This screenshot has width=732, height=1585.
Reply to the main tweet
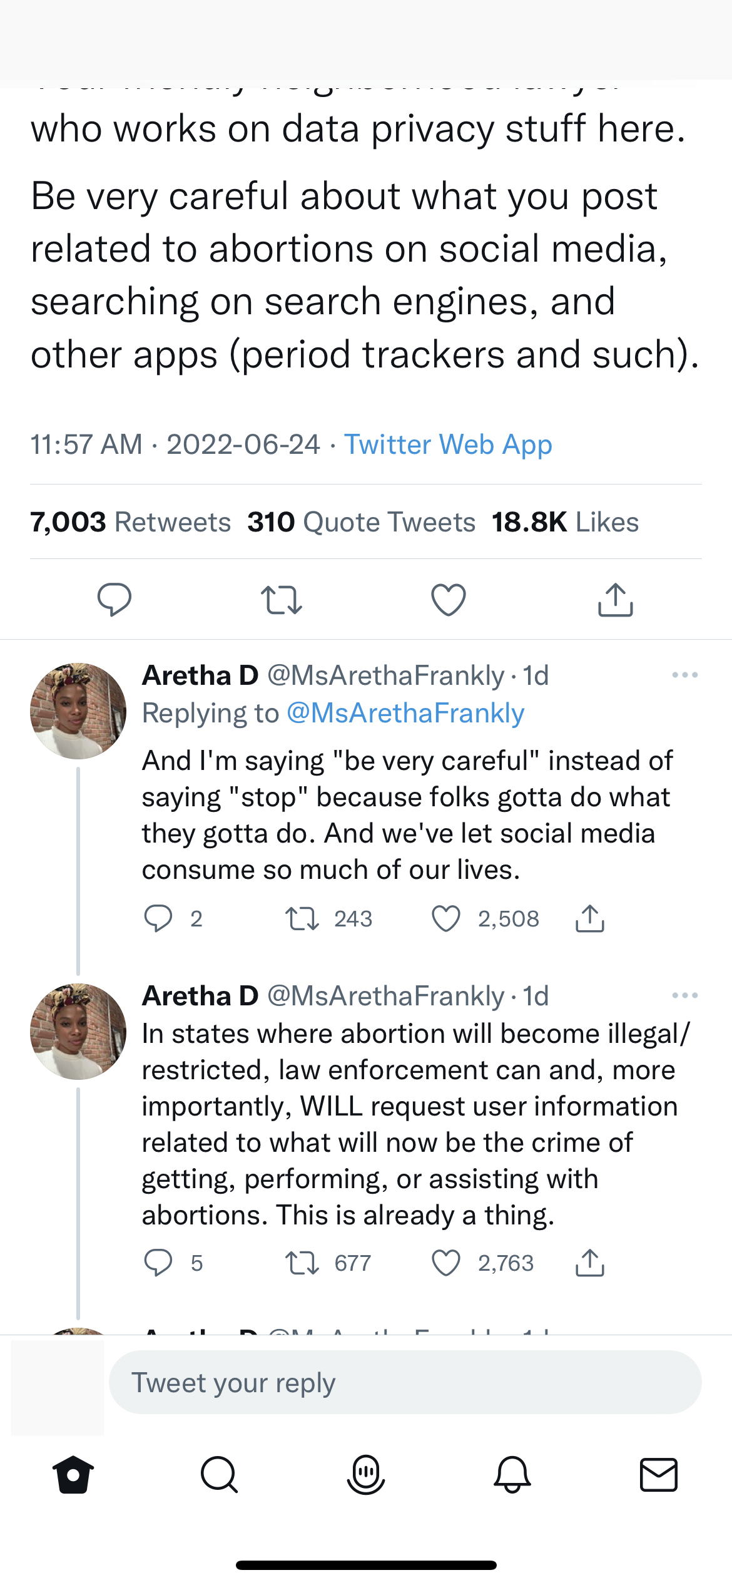coord(114,600)
